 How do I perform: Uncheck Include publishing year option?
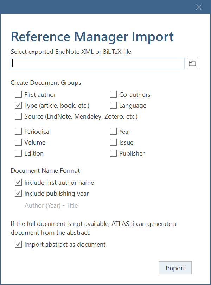[x=18, y=193]
